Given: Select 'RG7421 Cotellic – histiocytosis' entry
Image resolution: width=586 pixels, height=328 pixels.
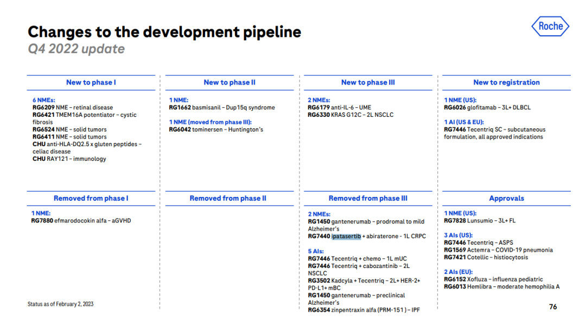Looking at the screenshot, I should coord(486,257).
